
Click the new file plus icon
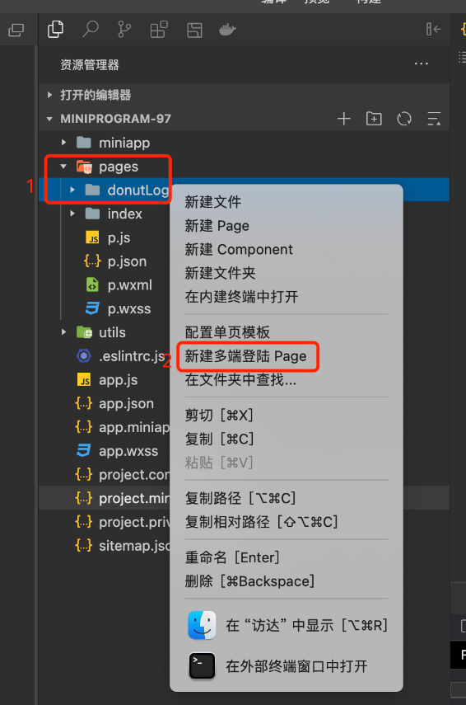tap(344, 119)
